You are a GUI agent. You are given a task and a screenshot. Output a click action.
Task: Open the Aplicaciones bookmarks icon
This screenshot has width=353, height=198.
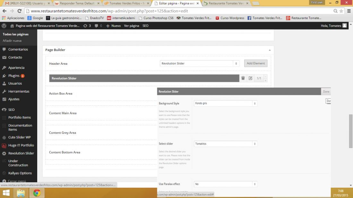4,18
